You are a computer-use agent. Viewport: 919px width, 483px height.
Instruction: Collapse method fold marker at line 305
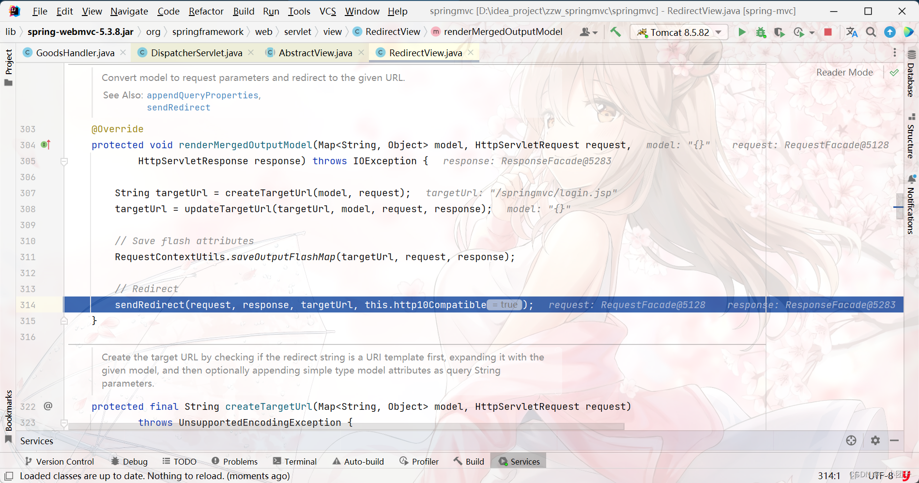click(x=64, y=161)
